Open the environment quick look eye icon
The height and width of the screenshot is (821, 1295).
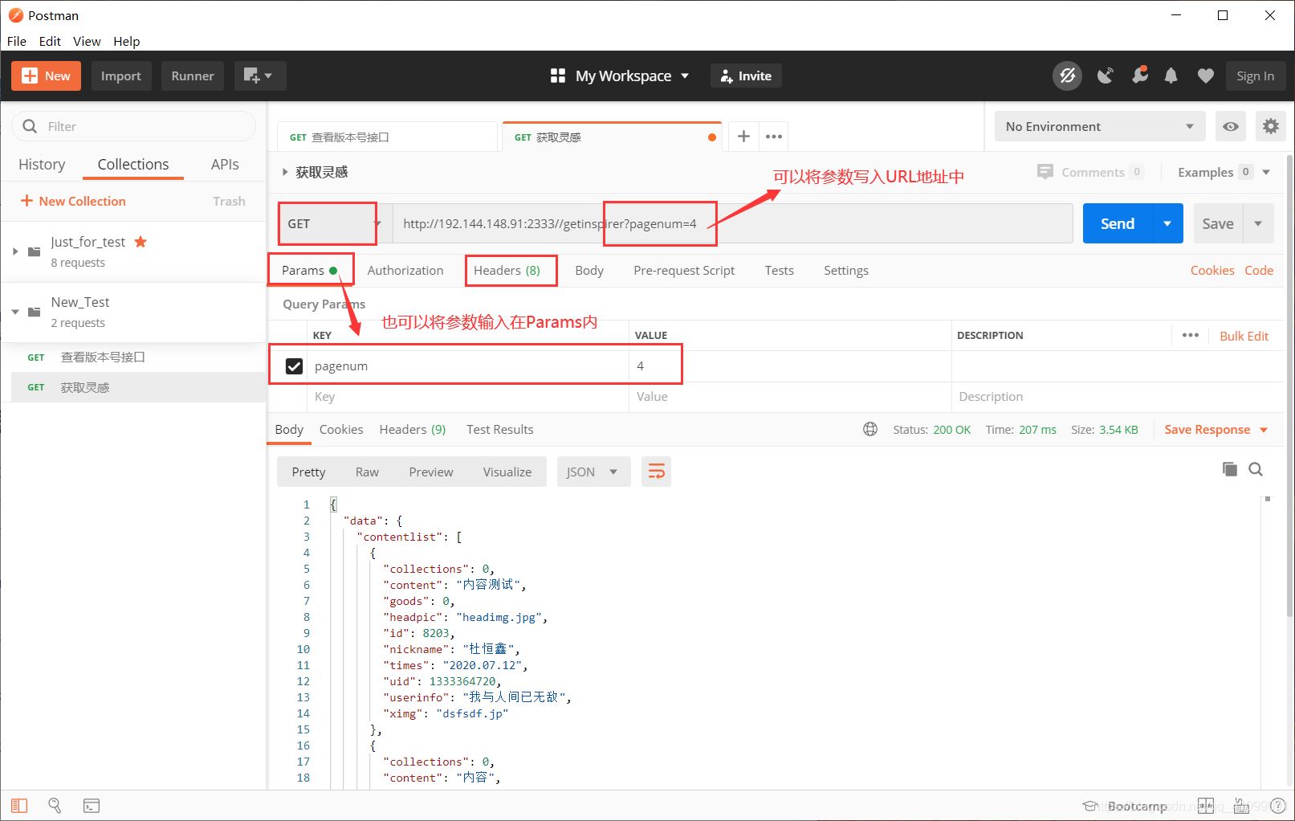click(1230, 126)
